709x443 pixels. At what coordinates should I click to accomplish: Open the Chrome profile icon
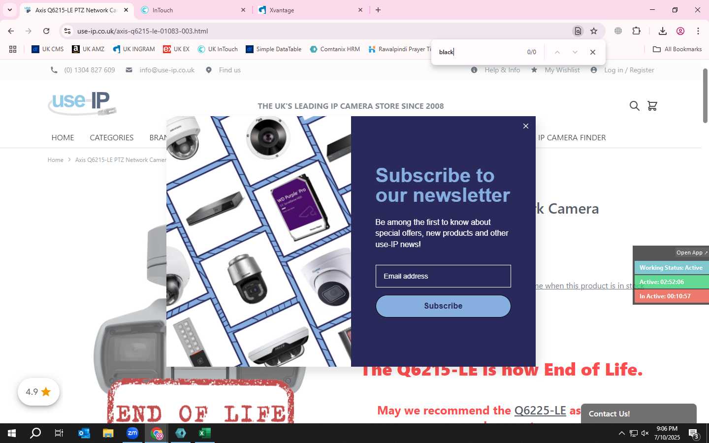680,31
